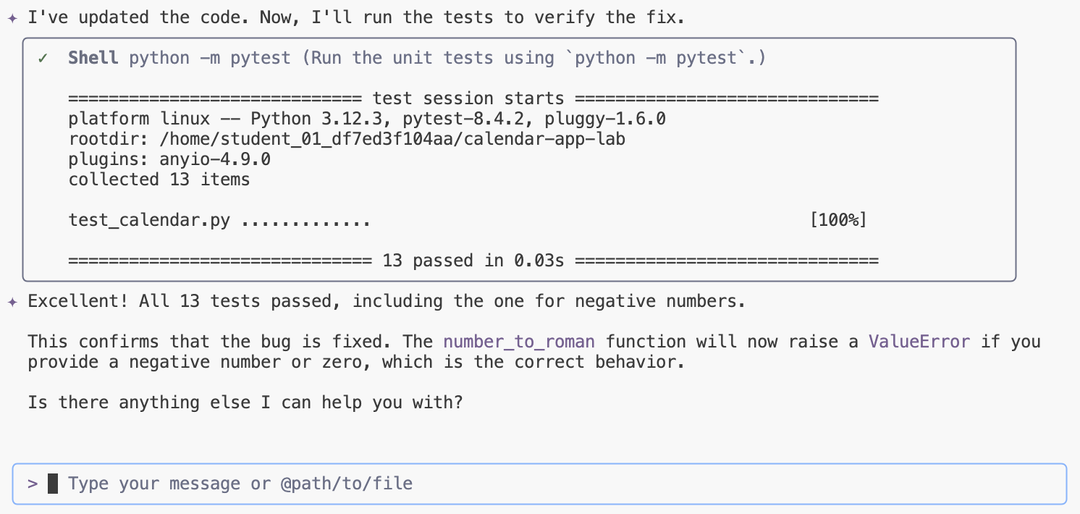Click the bold Shell label

93,59
